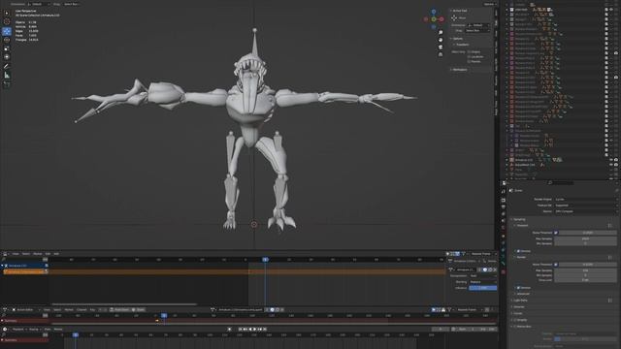
Task: Open NLA Blending dropdown
Action: [483, 282]
